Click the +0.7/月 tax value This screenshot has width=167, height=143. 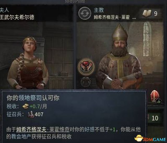click(x=38, y=106)
